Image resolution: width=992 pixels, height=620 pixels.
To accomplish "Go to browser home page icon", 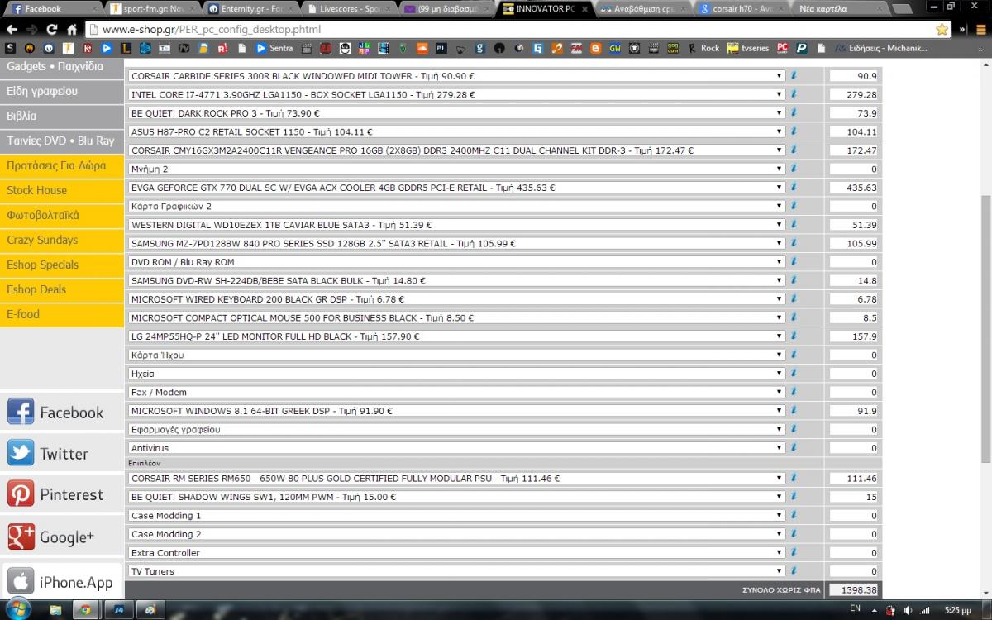I will (72, 30).
